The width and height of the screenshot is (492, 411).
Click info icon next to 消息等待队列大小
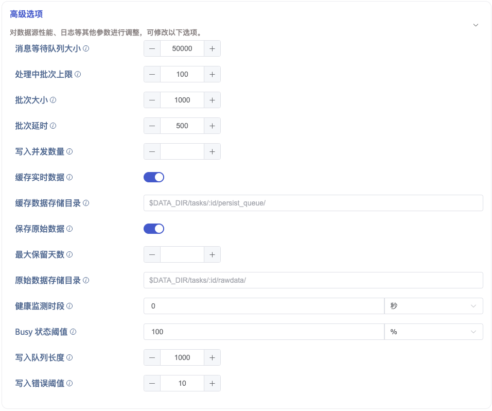86,48
